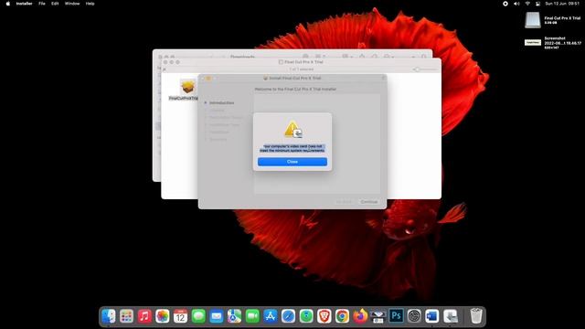Open Messages from the dock
The height and width of the screenshot is (329, 585).
[198, 316]
